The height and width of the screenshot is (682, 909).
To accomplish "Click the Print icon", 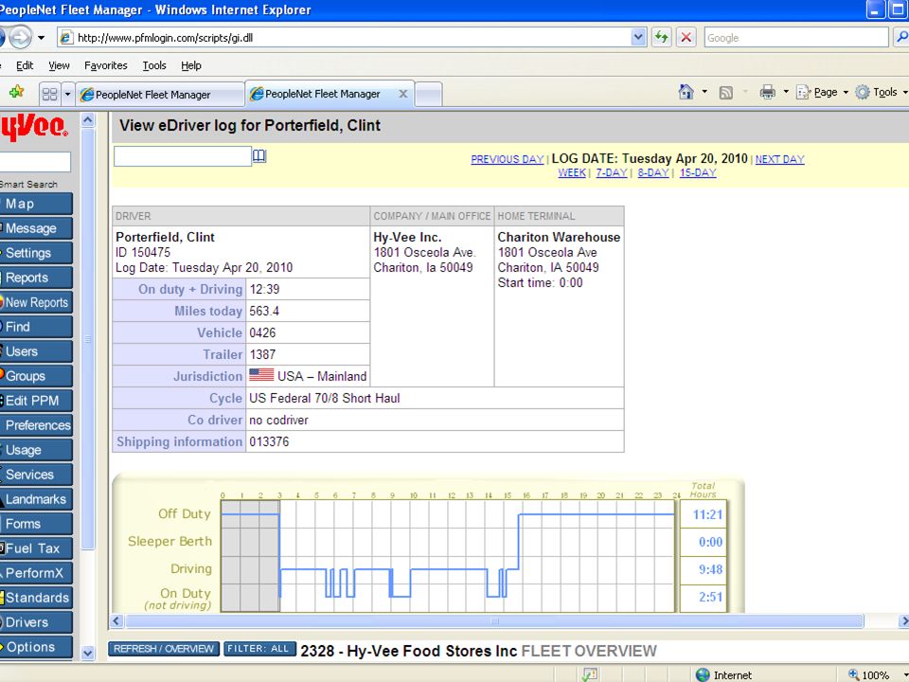I will [768, 92].
